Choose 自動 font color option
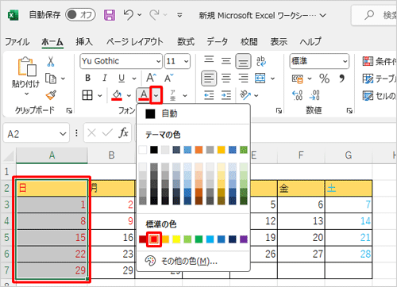Image resolution: width=397 pixels, height=287 pixels. [193, 114]
